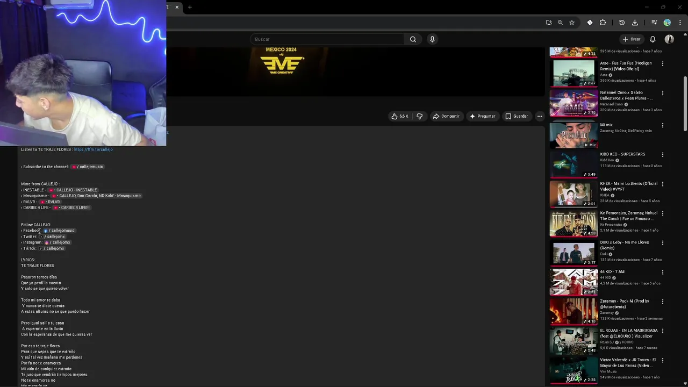Bookmark this page with the star icon
Image resolution: width=688 pixels, height=387 pixels.
click(x=572, y=23)
